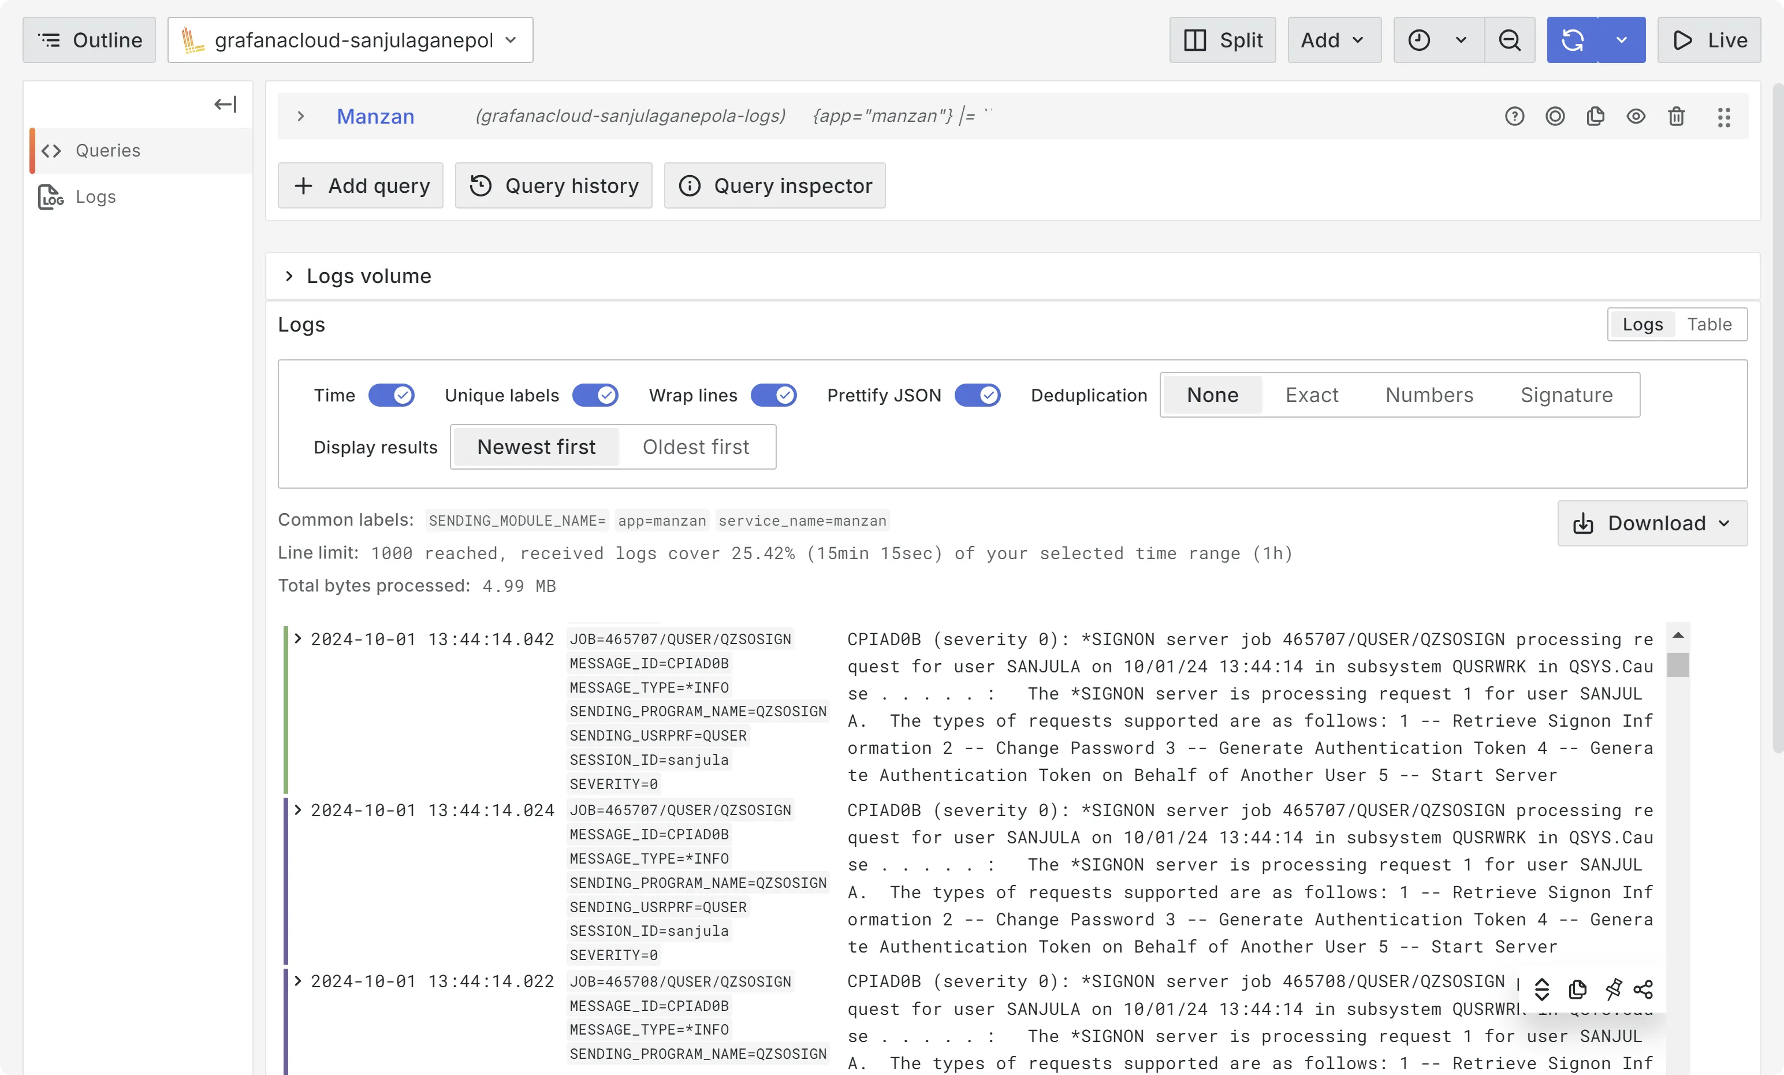
Task: Expand the 13:44:14.042 log row
Action: coord(297,638)
